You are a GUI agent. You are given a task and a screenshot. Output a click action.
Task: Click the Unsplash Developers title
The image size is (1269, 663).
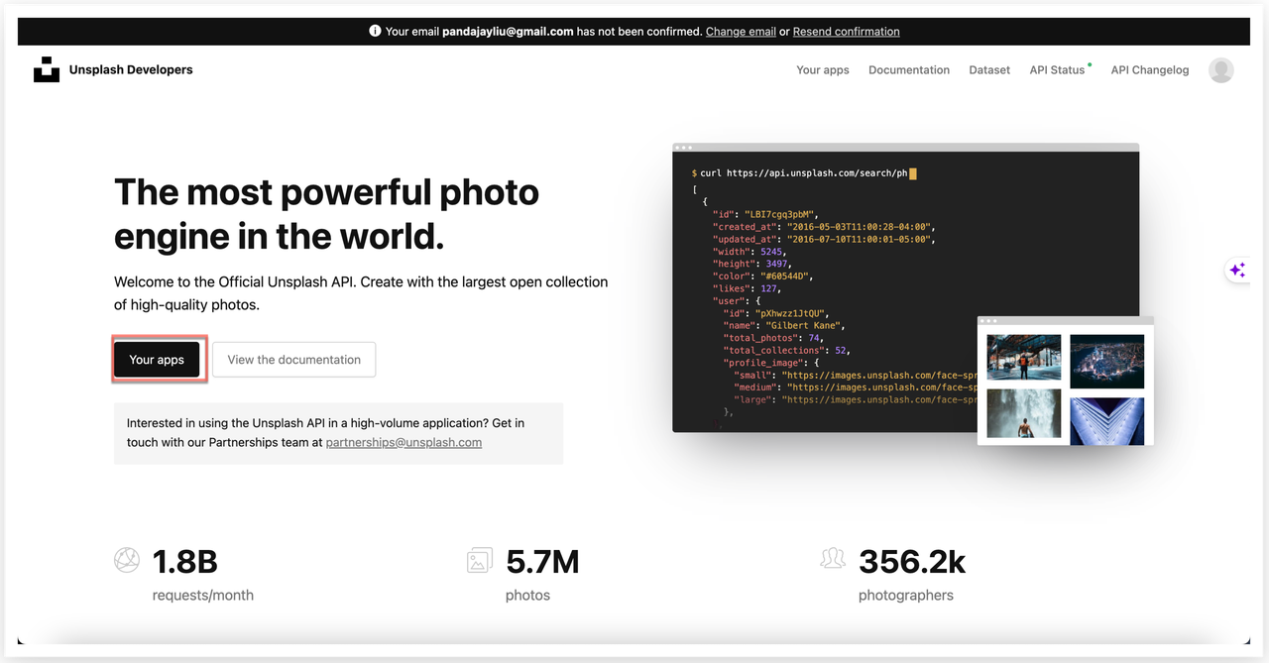(x=131, y=69)
